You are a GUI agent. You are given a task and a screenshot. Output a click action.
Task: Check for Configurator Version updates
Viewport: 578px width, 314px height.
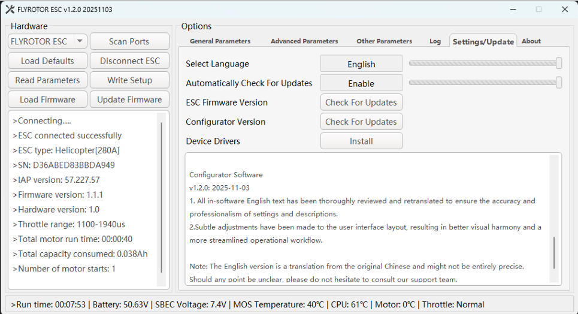[x=361, y=122]
